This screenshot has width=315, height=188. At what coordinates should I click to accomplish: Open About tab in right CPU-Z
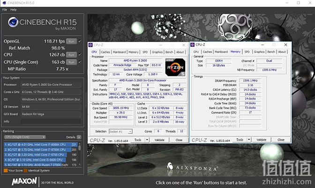tap(282, 52)
